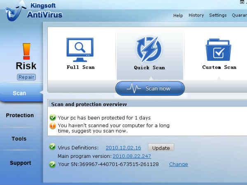Click the Risk status text
The image size is (247, 185).
(26, 66)
